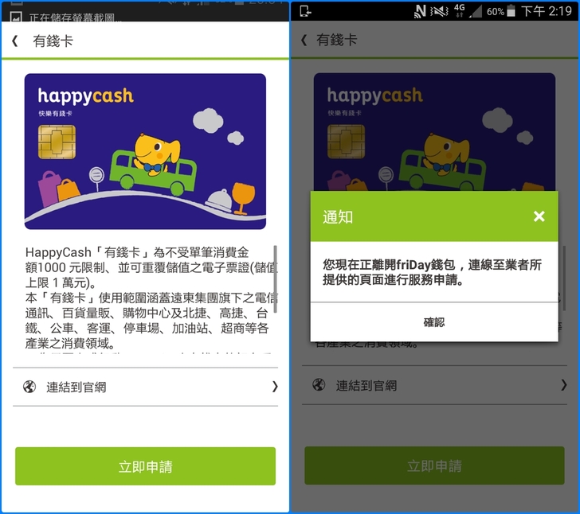Tap the 下午 2:19 clock

click(x=547, y=11)
